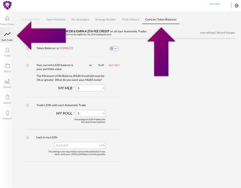The image size is (241, 188).
Task: Click the DISABLED status text
Action: click(x=66, y=48)
